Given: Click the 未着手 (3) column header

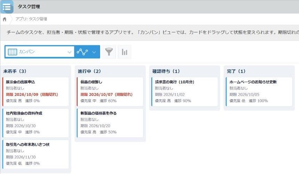Looking at the screenshot, I should click(x=15, y=71).
